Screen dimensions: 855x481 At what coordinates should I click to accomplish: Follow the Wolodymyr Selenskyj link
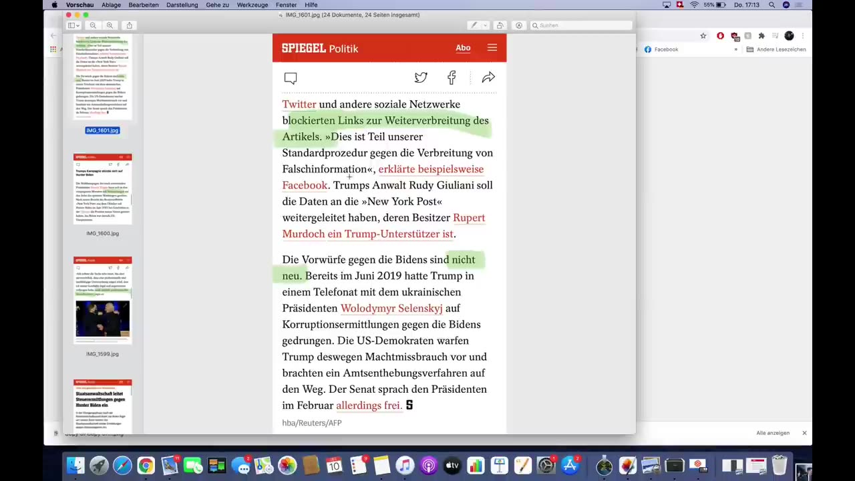[x=391, y=308]
